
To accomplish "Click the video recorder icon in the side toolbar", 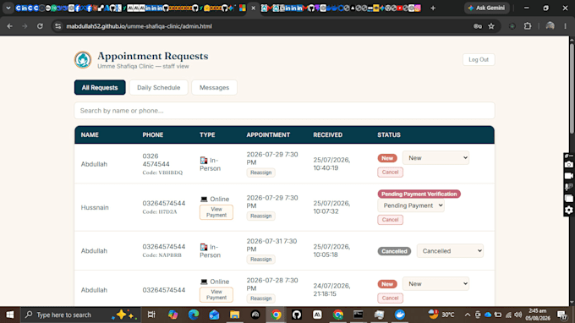I will tap(569, 176).
